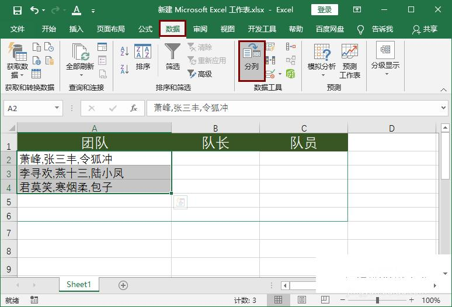This screenshot has height=307, width=452.
Task: Switch to the 开始 home tab
Action: tap(48, 29)
